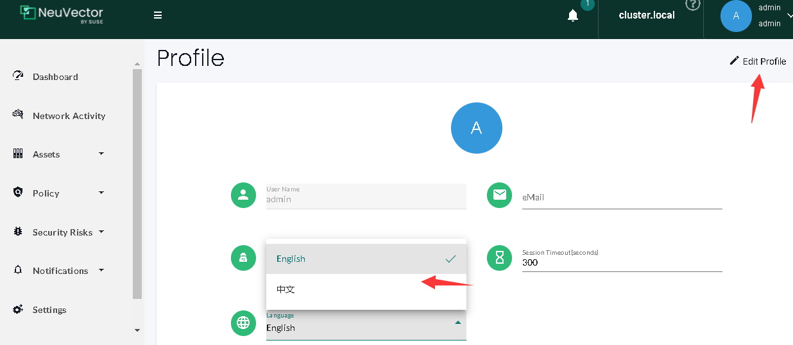Open the admin user account dropdown
Screen dimensions: 793x345
click(789, 15)
